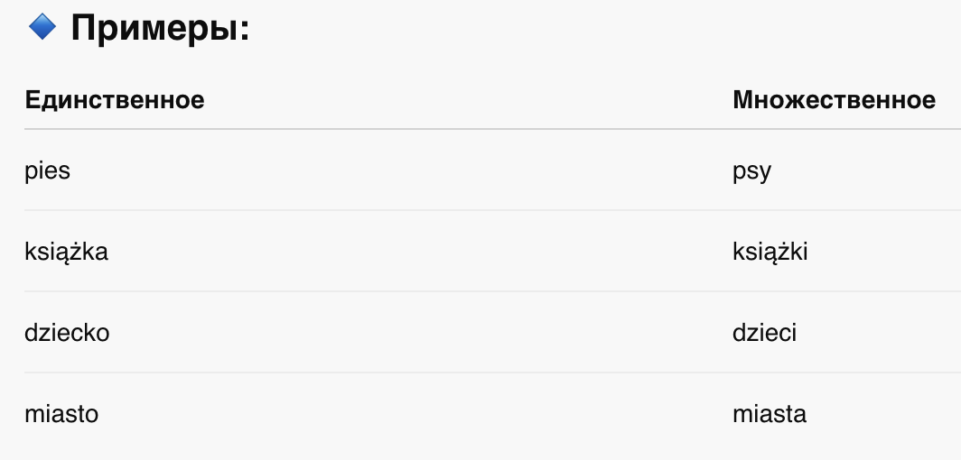Select the Множественное column header
This screenshot has height=460, width=961.
[835, 99]
